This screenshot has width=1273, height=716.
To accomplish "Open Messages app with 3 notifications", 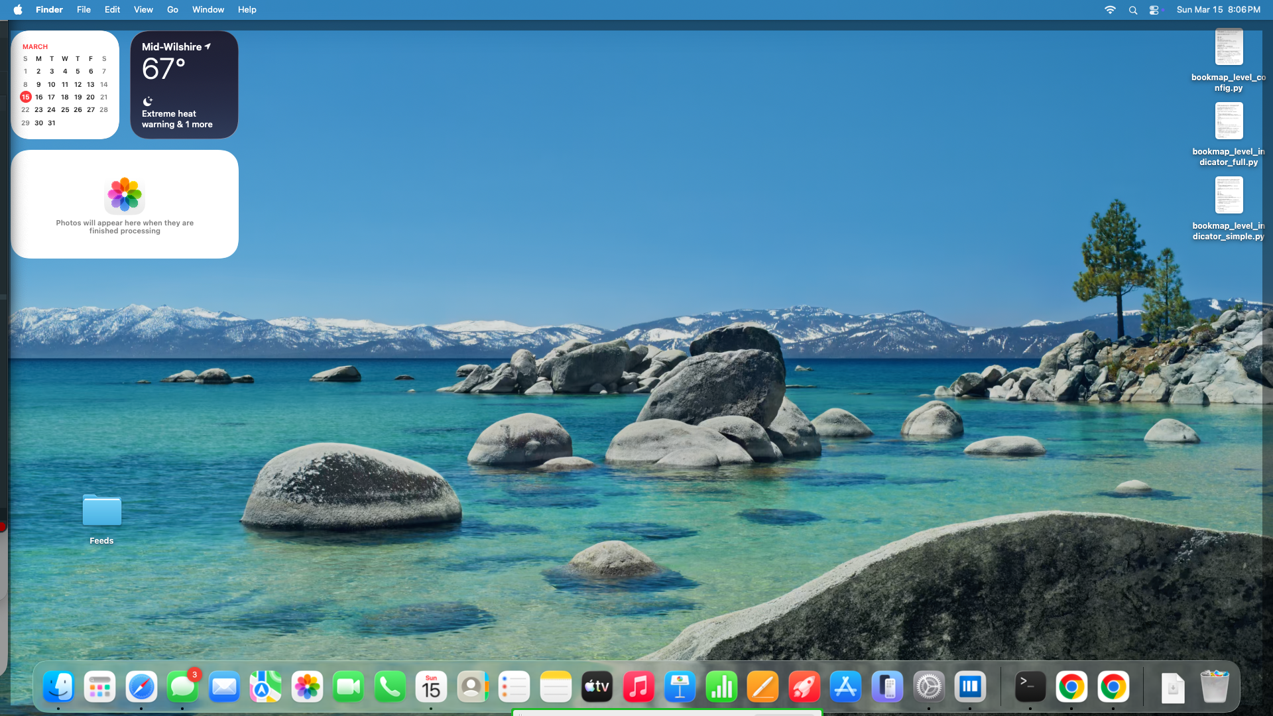I will [x=182, y=687].
